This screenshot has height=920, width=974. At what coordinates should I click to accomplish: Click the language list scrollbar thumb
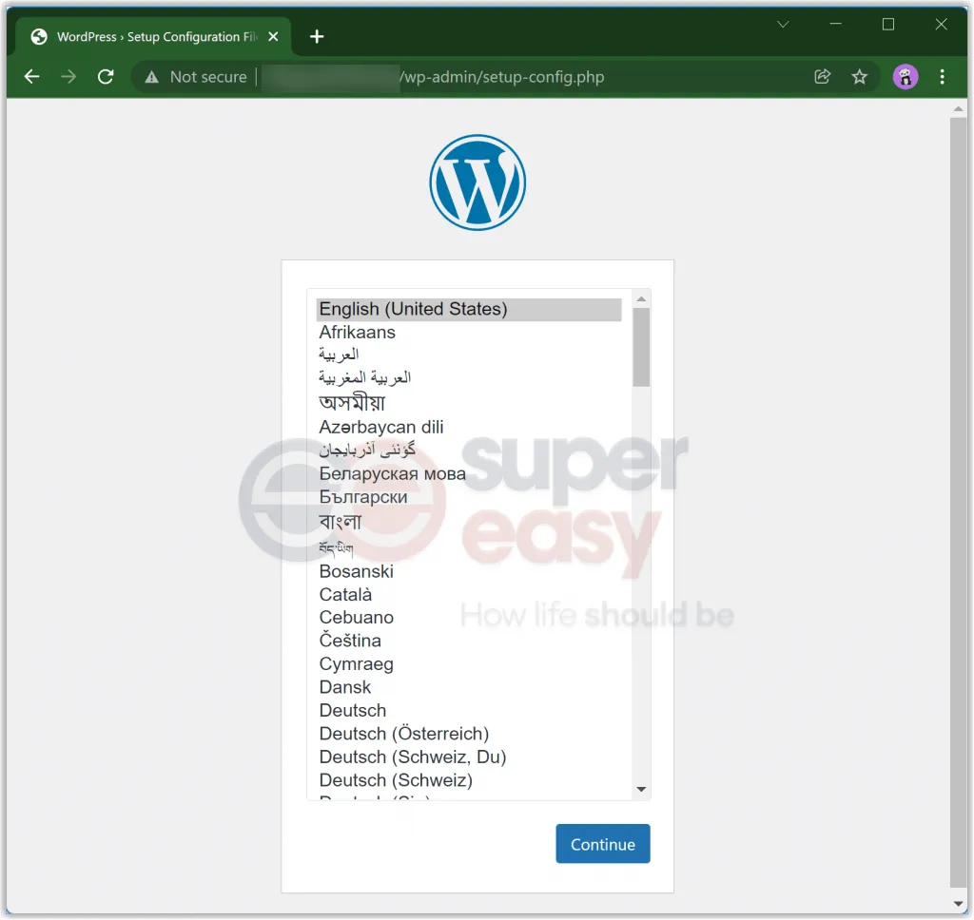(x=641, y=347)
